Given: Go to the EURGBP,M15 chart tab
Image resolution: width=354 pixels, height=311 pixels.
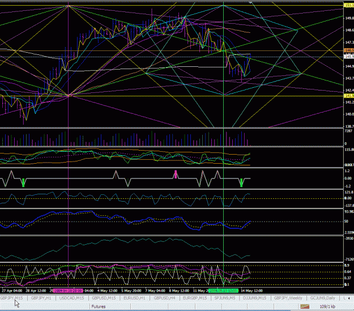Looking at the screenshot, I should (x=195, y=298).
